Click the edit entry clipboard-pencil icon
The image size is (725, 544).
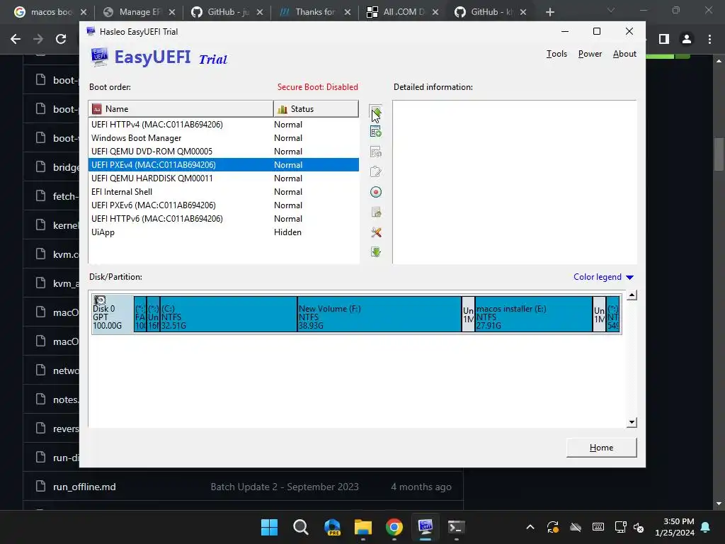376,172
